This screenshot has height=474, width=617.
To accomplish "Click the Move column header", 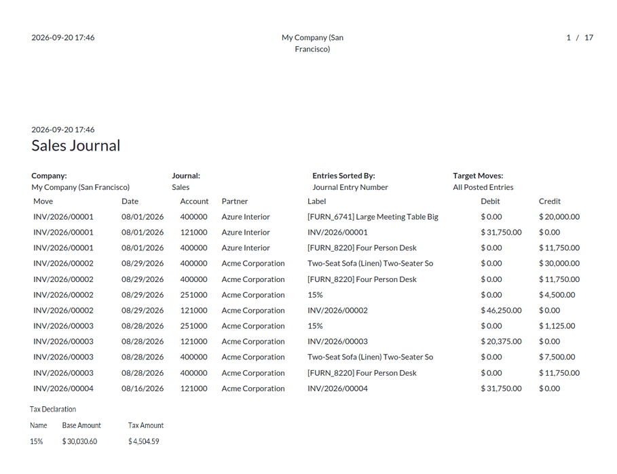I will (43, 201).
